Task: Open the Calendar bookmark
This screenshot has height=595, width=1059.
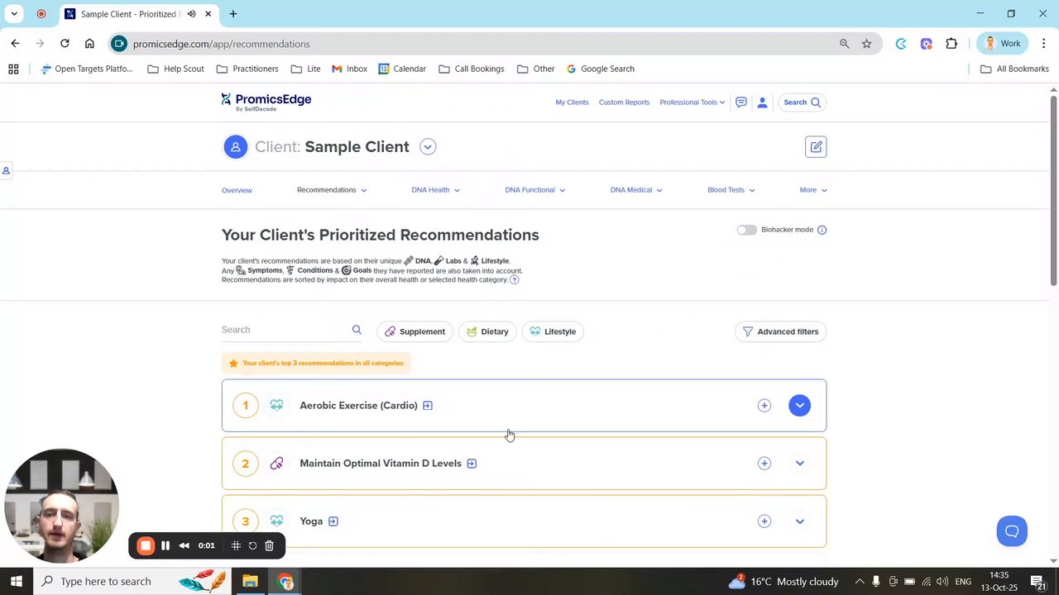Action: pyautogui.click(x=402, y=69)
